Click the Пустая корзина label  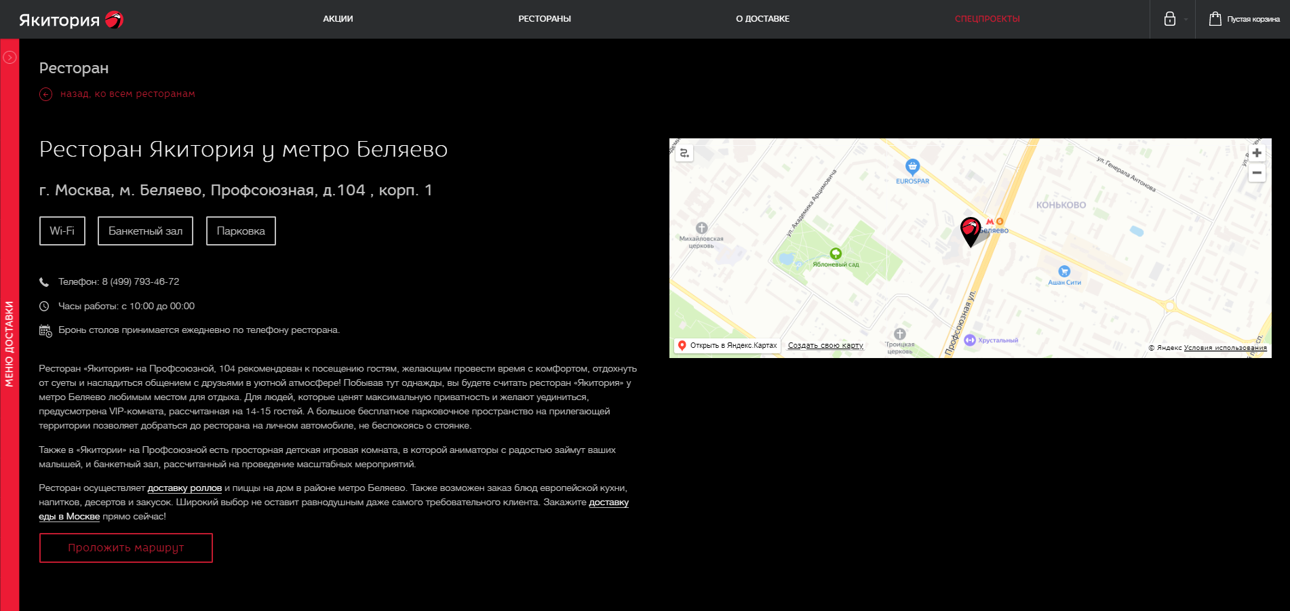1253,19
